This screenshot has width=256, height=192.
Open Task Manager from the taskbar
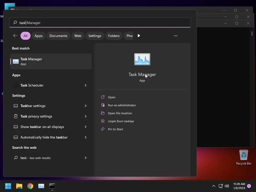tap(41, 186)
